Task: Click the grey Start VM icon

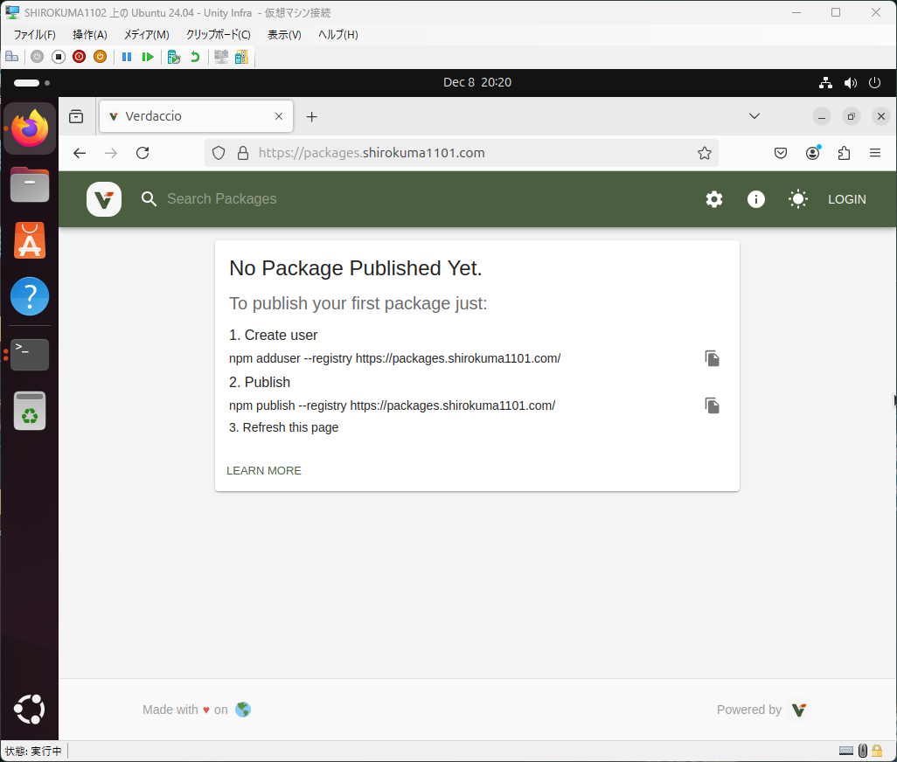Action: coord(38,57)
